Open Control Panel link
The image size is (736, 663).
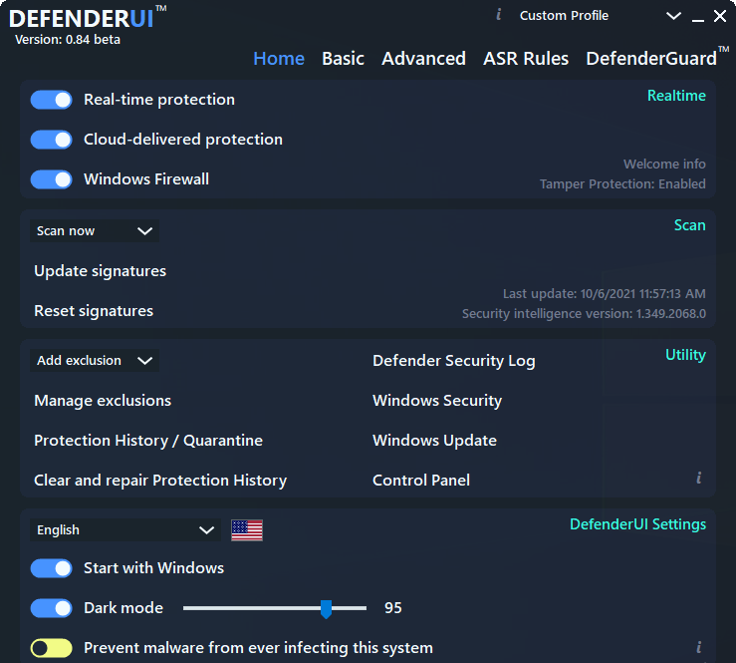(421, 481)
